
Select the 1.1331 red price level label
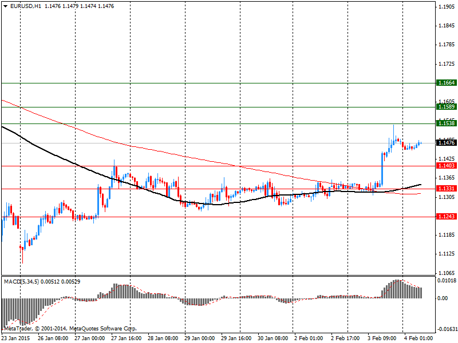(x=447, y=189)
